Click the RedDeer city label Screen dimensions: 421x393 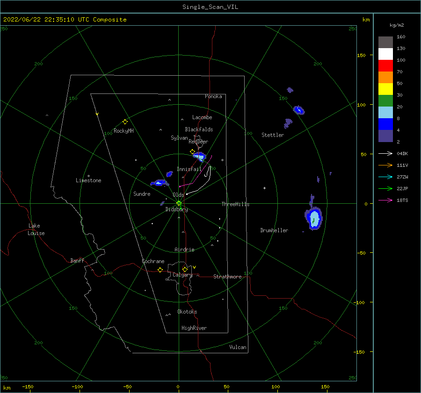click(198, 142)
